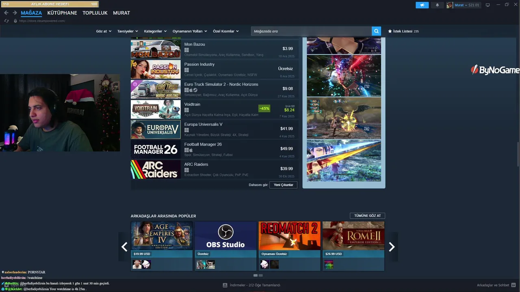Click the padlock icon beside the store URL
This screenshot has height=292, width=520.
point(15,21)
